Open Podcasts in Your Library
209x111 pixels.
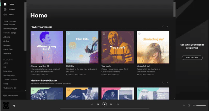pos(7,54)
